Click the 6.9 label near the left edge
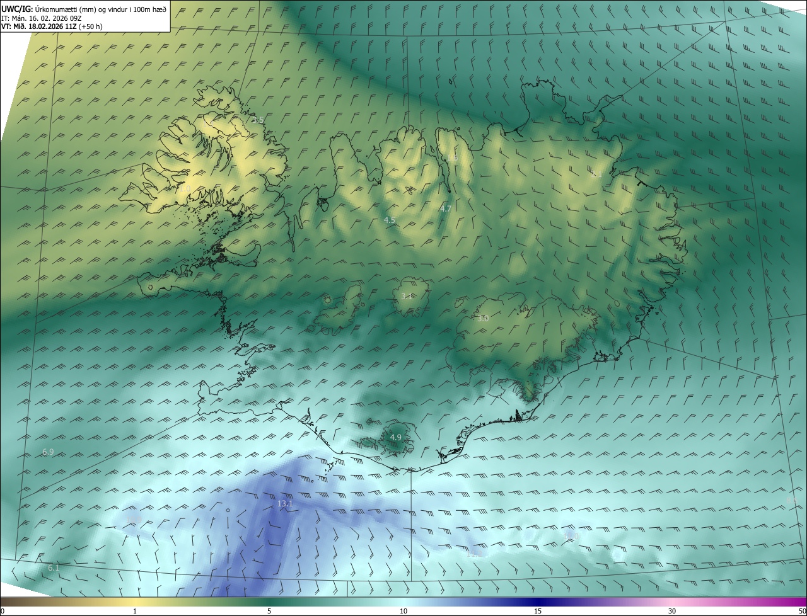 coord(48,452)
